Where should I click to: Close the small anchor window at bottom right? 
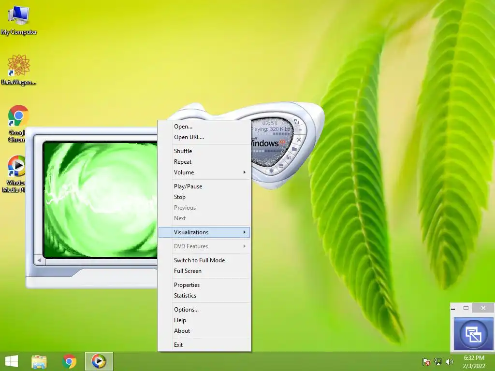[483, 308]
